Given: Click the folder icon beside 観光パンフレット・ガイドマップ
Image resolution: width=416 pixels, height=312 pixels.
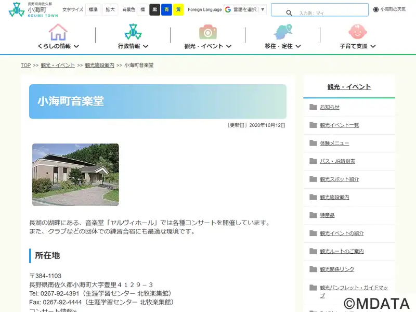Looking at the screenshot, I should pos(314,288).
